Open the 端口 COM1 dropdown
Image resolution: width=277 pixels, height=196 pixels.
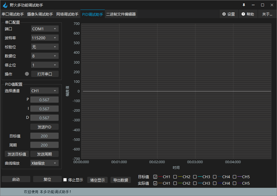45,29
